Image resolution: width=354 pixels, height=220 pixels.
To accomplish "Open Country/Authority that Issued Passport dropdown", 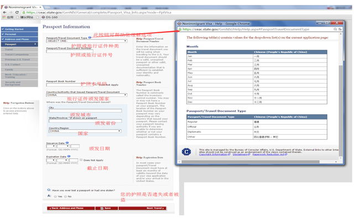I will (x=87, y=95).
